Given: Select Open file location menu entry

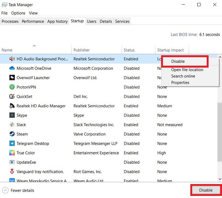Looking at the screenshot, I should coord(187,70).
